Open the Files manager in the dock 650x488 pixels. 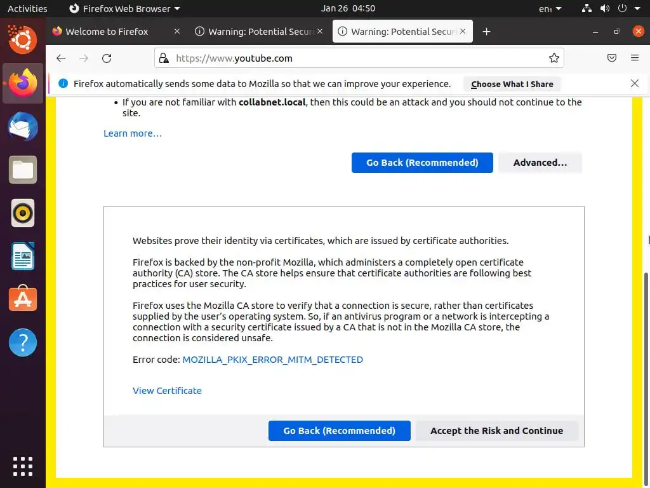(23, 170)
